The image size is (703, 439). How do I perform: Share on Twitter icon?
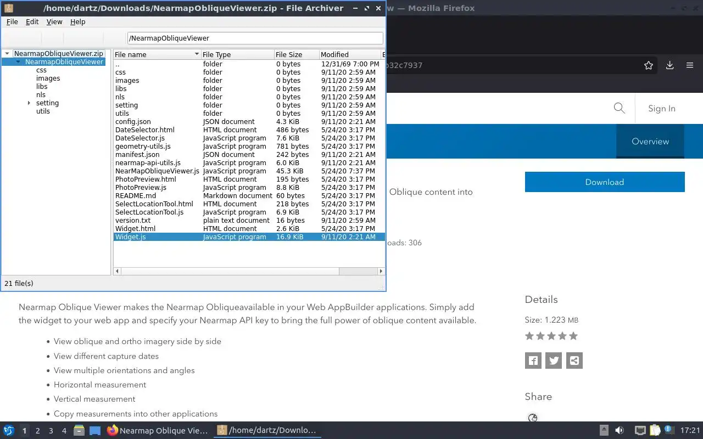[x=554, y=361]
